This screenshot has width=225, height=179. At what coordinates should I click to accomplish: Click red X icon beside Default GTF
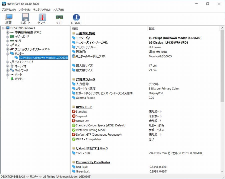click(x=73, y=135)
